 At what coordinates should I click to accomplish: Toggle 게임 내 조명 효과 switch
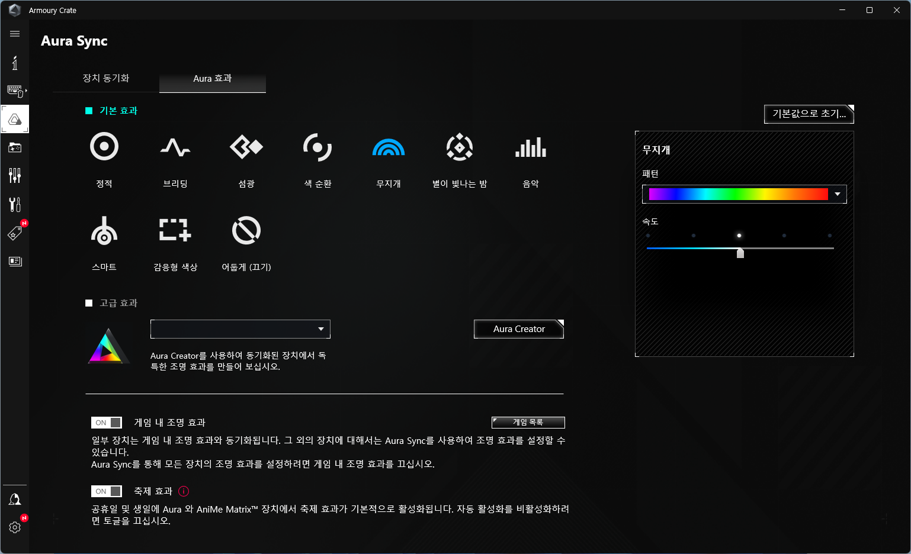107,423
